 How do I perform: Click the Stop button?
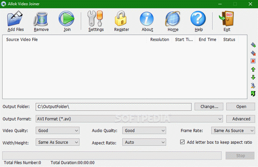coord(240,155)
